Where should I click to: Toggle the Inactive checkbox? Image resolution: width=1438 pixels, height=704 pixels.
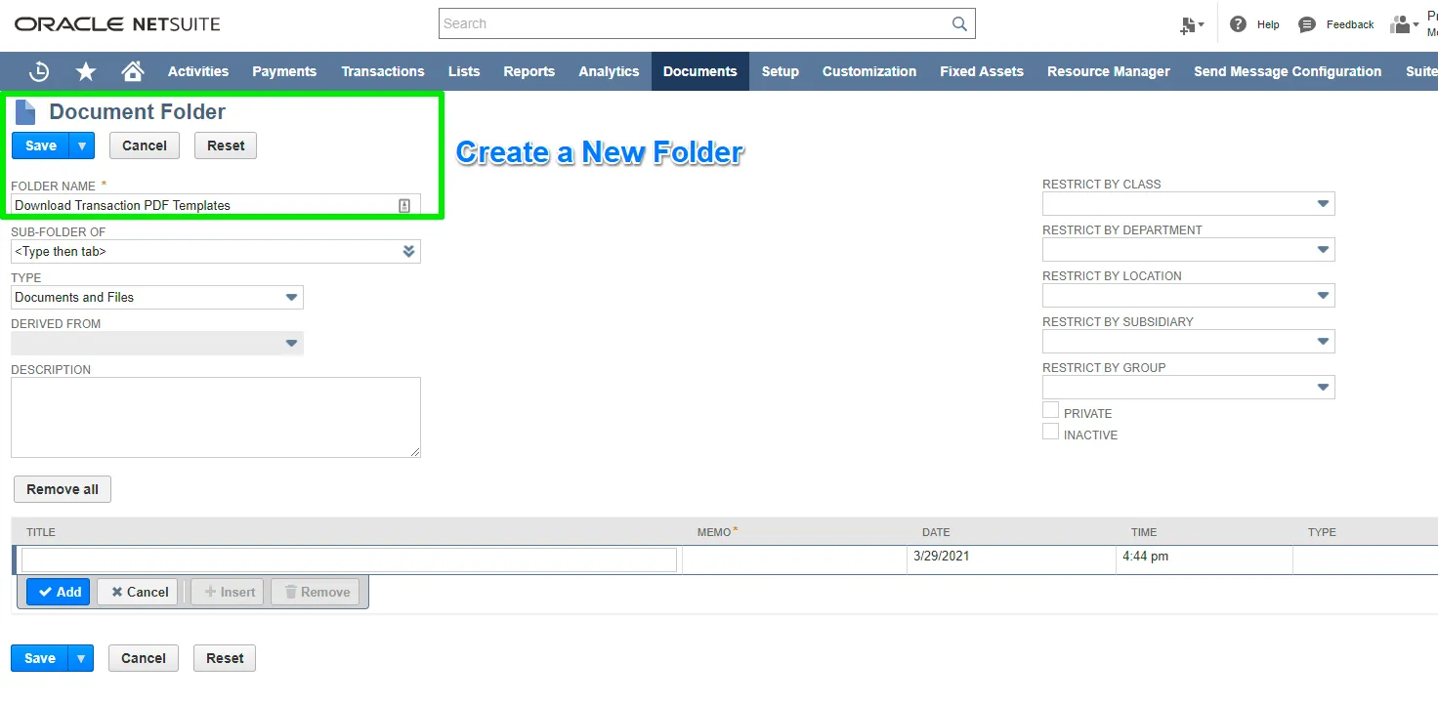[x=1051, y=432]
